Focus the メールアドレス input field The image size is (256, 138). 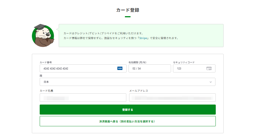point(172,98)
